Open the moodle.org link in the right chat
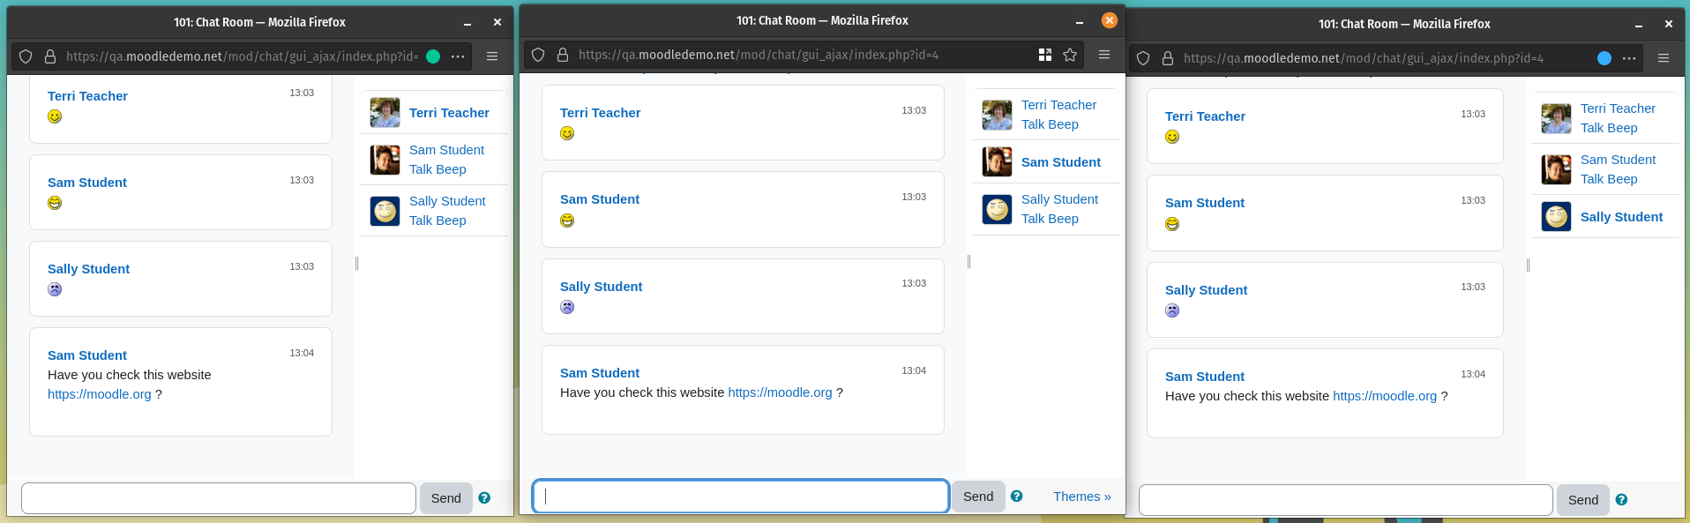Screen dimensions: 1690x523 point(1385,396)
